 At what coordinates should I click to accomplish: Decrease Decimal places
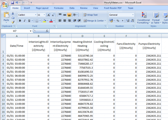132,21
